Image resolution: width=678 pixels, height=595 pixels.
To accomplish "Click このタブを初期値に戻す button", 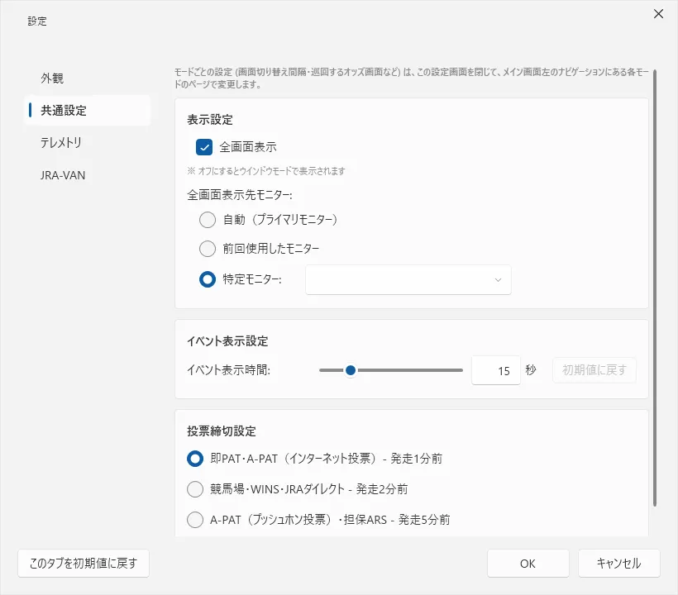I will [x=84, y=563].
